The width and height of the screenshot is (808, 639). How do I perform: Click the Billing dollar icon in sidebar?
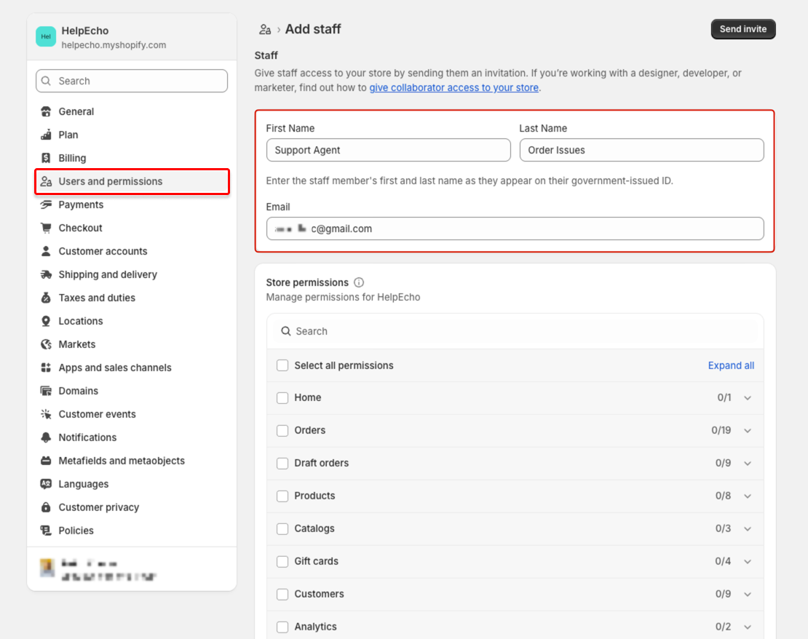tap(47, 158)
